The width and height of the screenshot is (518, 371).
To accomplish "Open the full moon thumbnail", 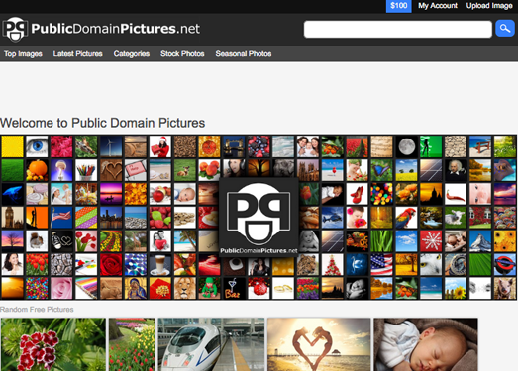I will click(x=406, y=146).
